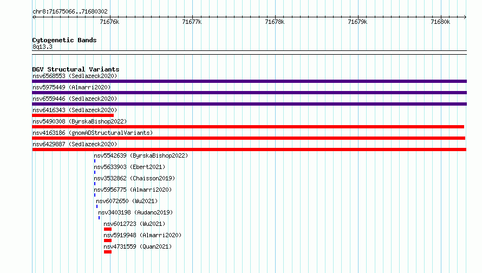This screenshot has height=273, width=482.
Task: Click nsv4731559 (Quan2021) label
Action: tap(138, 246)
